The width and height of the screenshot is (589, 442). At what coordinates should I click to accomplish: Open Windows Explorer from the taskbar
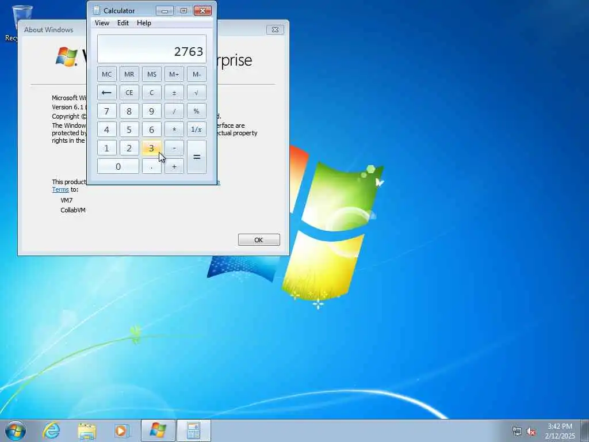[x=87, y=430]
